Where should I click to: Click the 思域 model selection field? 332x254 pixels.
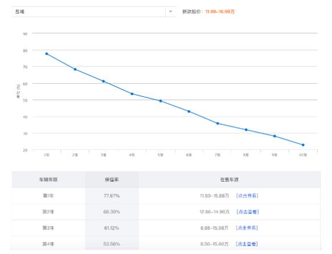[94, 11]
